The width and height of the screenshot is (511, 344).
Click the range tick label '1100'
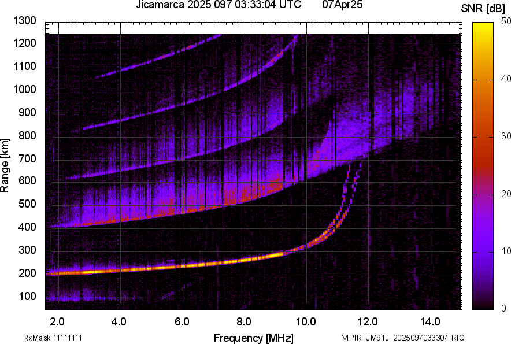24,66
